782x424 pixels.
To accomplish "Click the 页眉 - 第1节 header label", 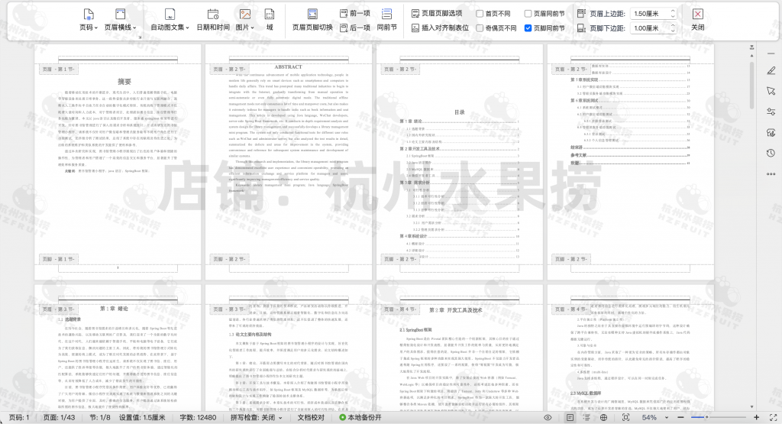I will (x=58, y=70).
